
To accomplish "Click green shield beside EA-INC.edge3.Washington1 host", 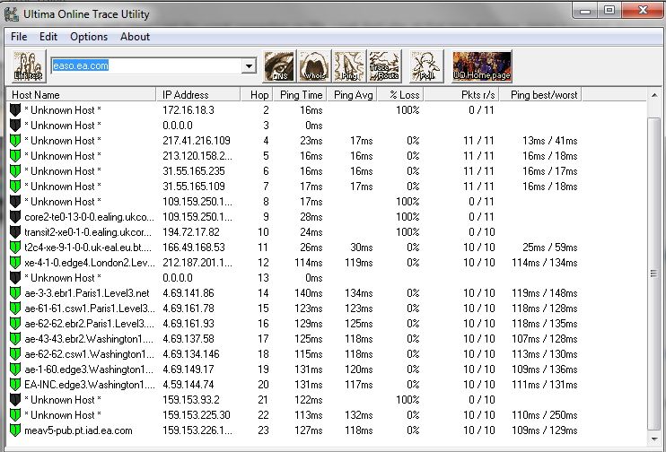I will [15, 385].
